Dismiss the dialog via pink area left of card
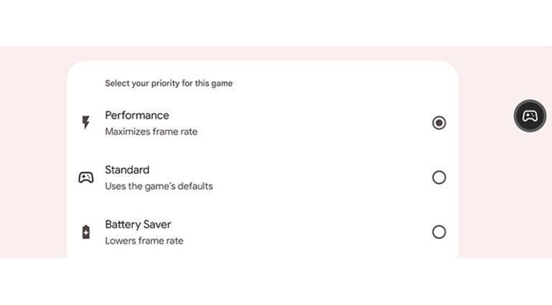Screen dimensions: 552x305 (33, 152)
